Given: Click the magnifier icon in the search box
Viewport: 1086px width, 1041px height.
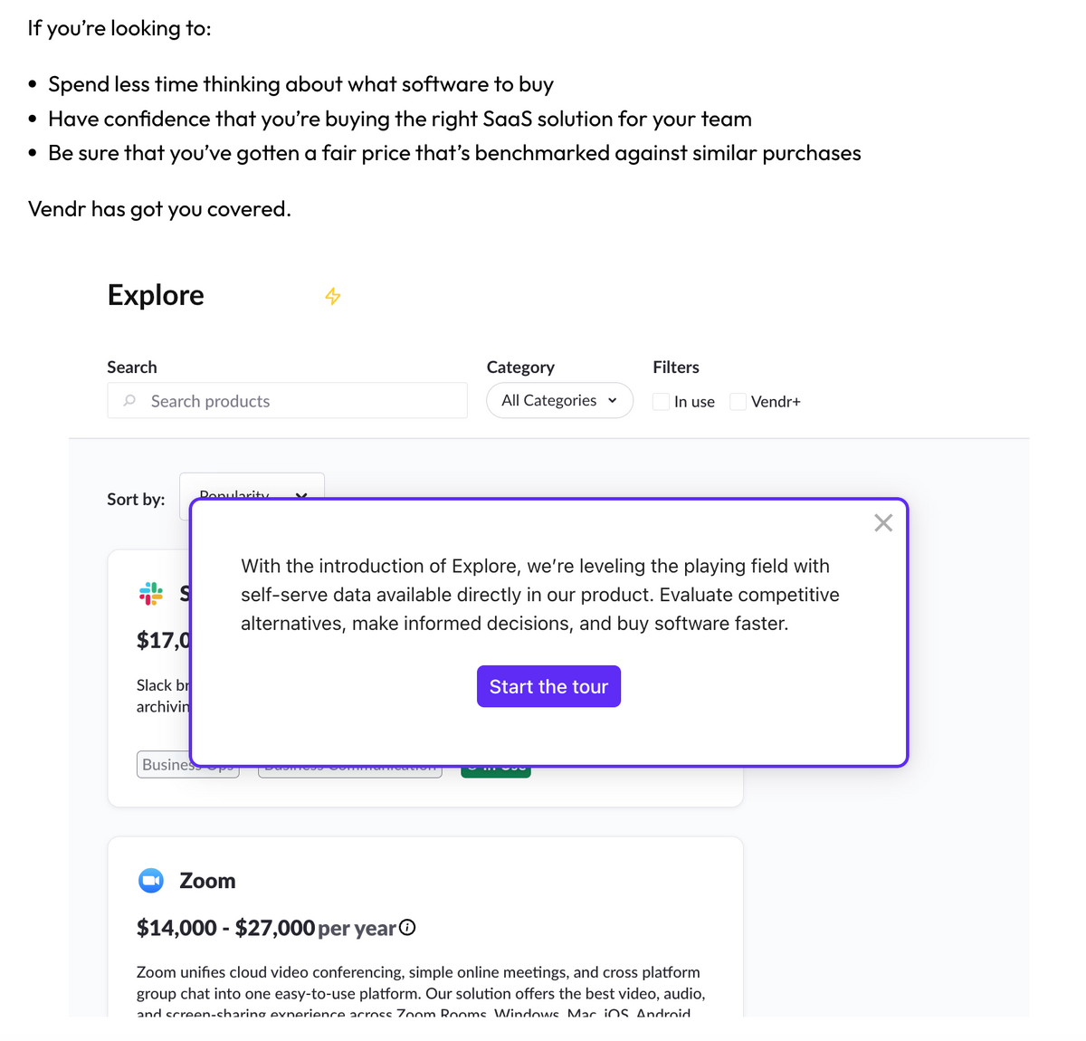Looking at the screenshot, I should tap(130, 401).
